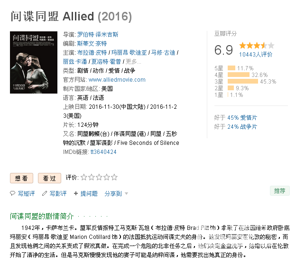The image size is (296, 266).
Task: Rate the movie four stars
Action: point(106,177)
